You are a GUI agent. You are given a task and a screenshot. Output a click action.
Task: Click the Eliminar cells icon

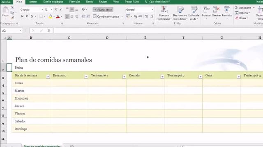coord(216,10)
